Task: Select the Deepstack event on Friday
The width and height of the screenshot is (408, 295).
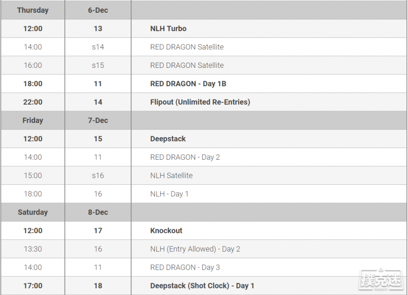Action: pos(168,139)
